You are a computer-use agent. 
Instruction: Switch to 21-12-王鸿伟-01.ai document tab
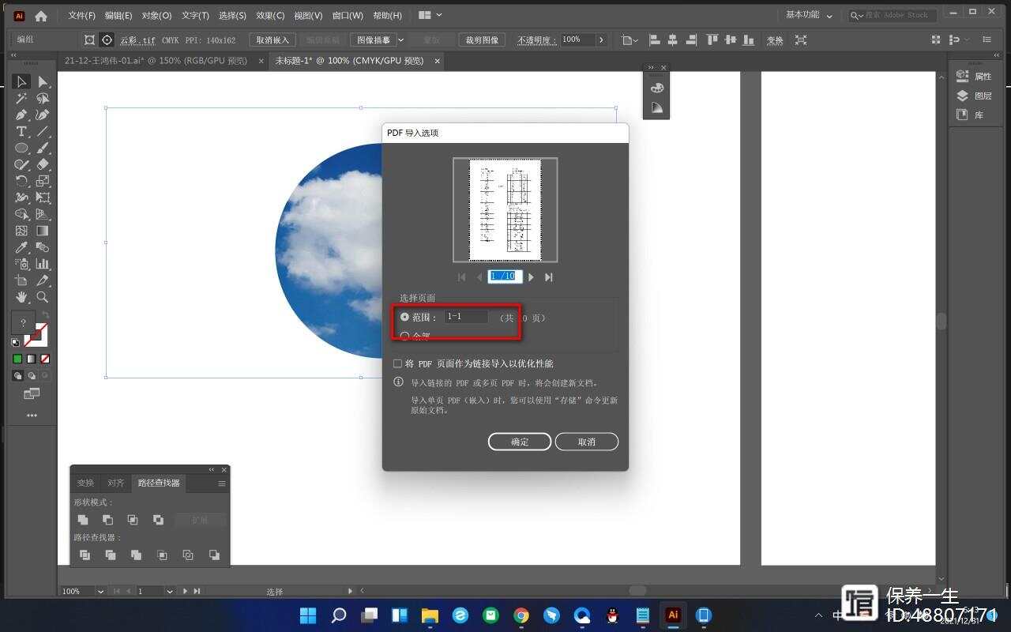click(x=156, y=61)
